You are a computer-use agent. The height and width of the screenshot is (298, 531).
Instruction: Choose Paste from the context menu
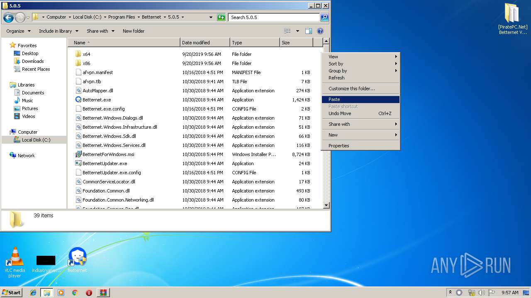[360, 99]
